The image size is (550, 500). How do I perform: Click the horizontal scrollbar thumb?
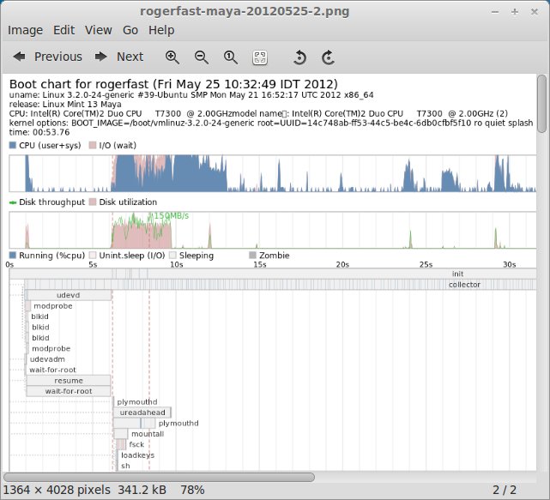(159, 476)
